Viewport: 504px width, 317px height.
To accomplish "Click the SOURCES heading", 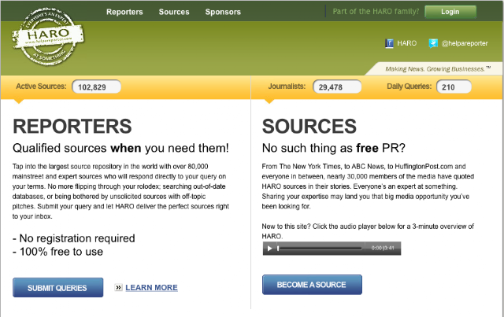I will pyautogui.click(x=309, y=126).
